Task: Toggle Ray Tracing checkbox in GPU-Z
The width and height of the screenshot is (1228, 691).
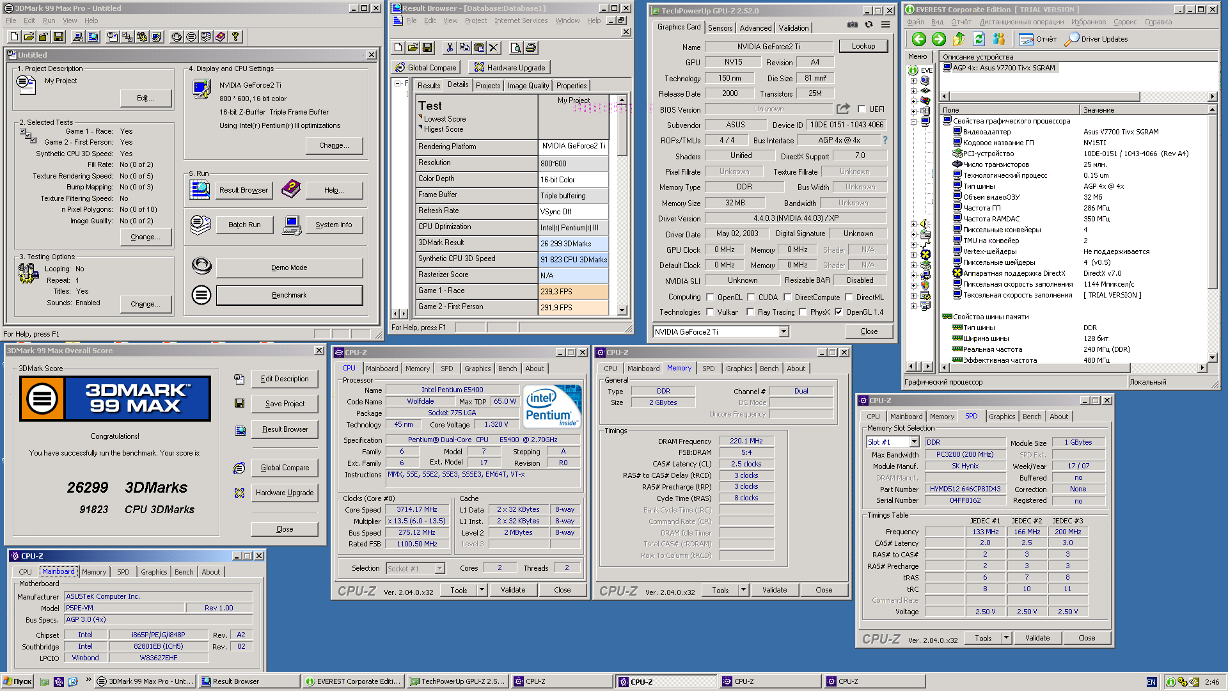Action: coord(751,312)
